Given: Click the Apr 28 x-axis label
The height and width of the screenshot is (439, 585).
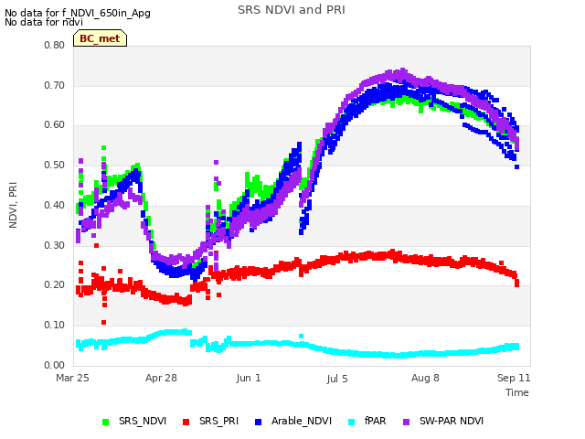Looking at the screenshot, I should pos(161,378).
